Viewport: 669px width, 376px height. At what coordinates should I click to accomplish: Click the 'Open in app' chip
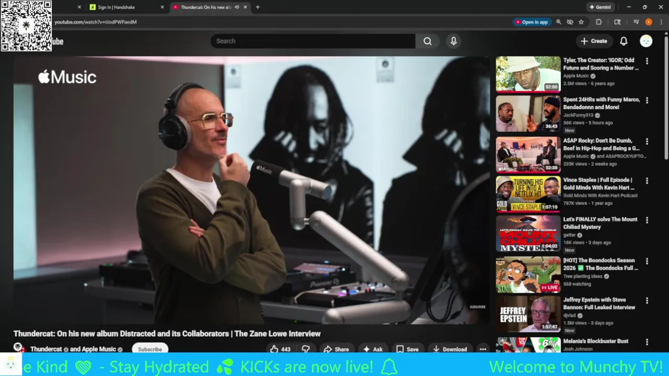532,22
